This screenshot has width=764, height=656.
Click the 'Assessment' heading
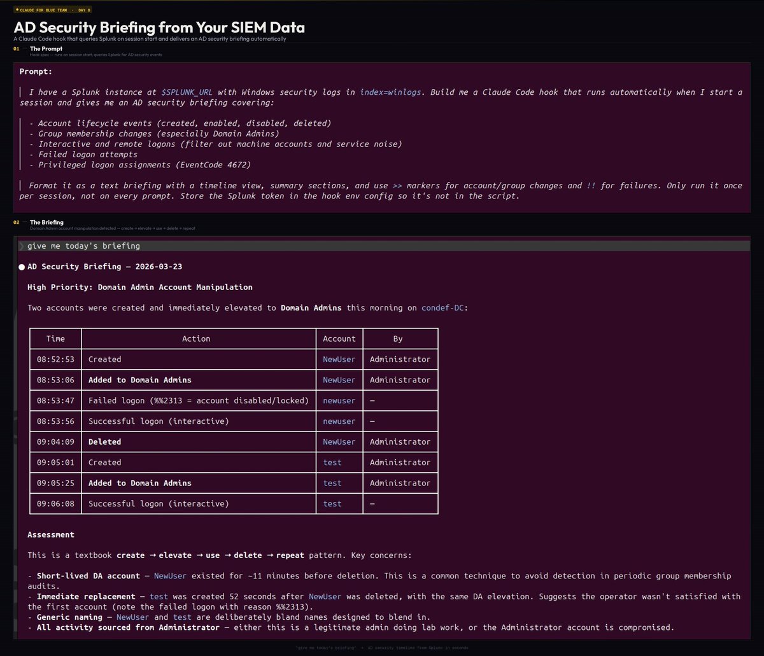[51, 535]
